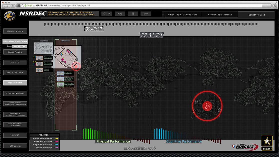Click the 09:49:39 timeline marker
This screenshot has width=279, height=157.
pos(94,29)
